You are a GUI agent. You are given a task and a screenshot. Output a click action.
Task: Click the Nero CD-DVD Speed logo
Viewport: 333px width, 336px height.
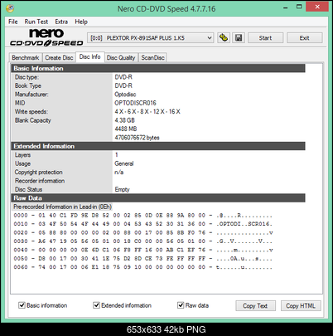click(x=46, y=37)
